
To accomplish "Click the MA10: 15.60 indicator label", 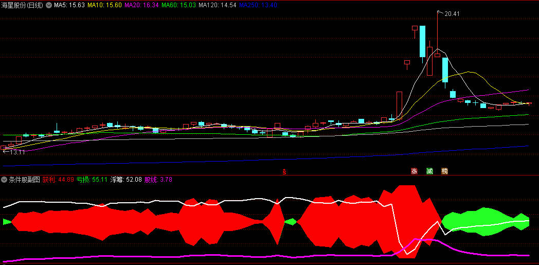I will point(104,5).
